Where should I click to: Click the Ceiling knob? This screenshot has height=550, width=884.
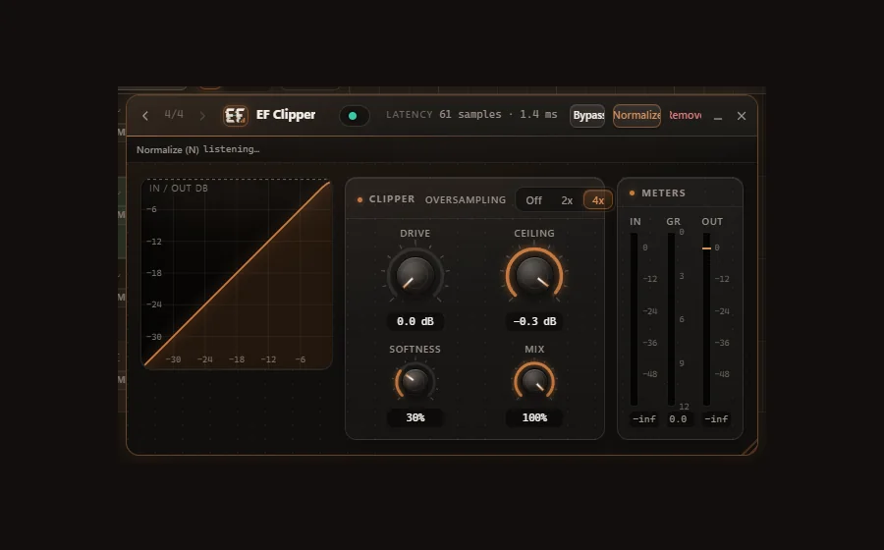[x=534, y=274]
